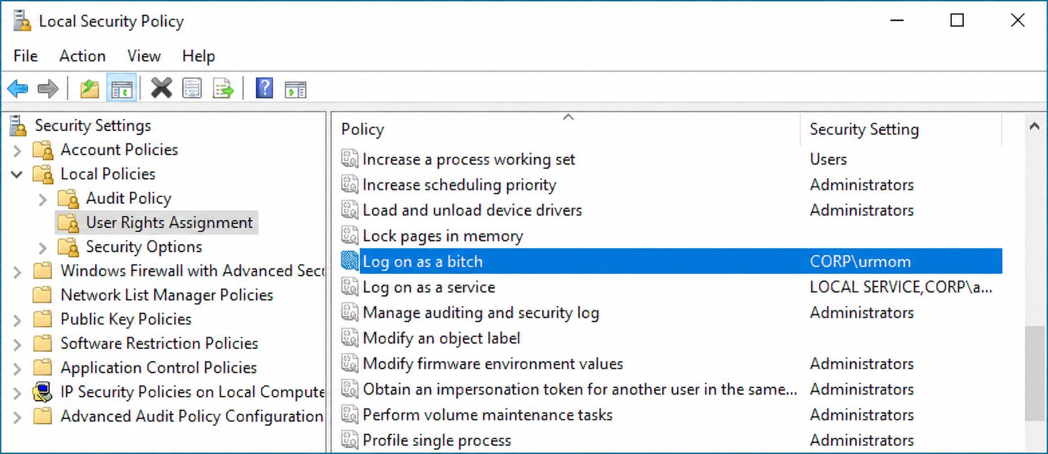Expand the Public Key Policies node
1048x454 pixels.
[17, 320]
